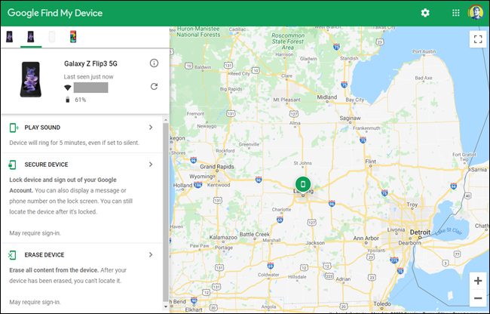Click the PLAY SOUND label
The image size is (490, 314).
click(x=42, y=128)
